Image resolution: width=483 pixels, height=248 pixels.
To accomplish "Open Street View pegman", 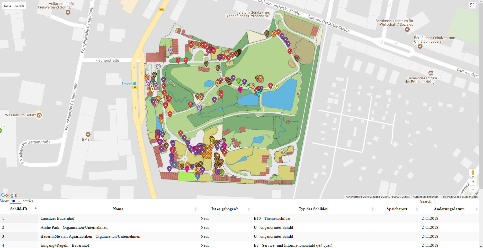I will pos(473,172).
